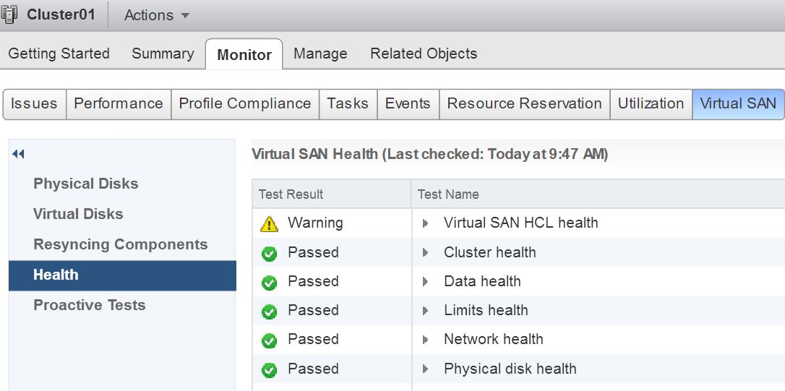
Task: Expand the Data health test row
Action: pos(426,281)
